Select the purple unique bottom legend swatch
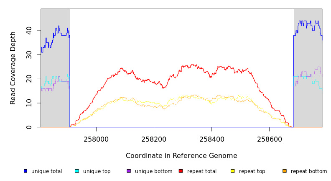The height and width of the screenshot is (181, 331). click(129, 171)
